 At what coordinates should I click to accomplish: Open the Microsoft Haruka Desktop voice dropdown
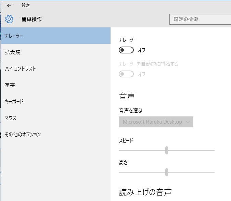point(156,122)
